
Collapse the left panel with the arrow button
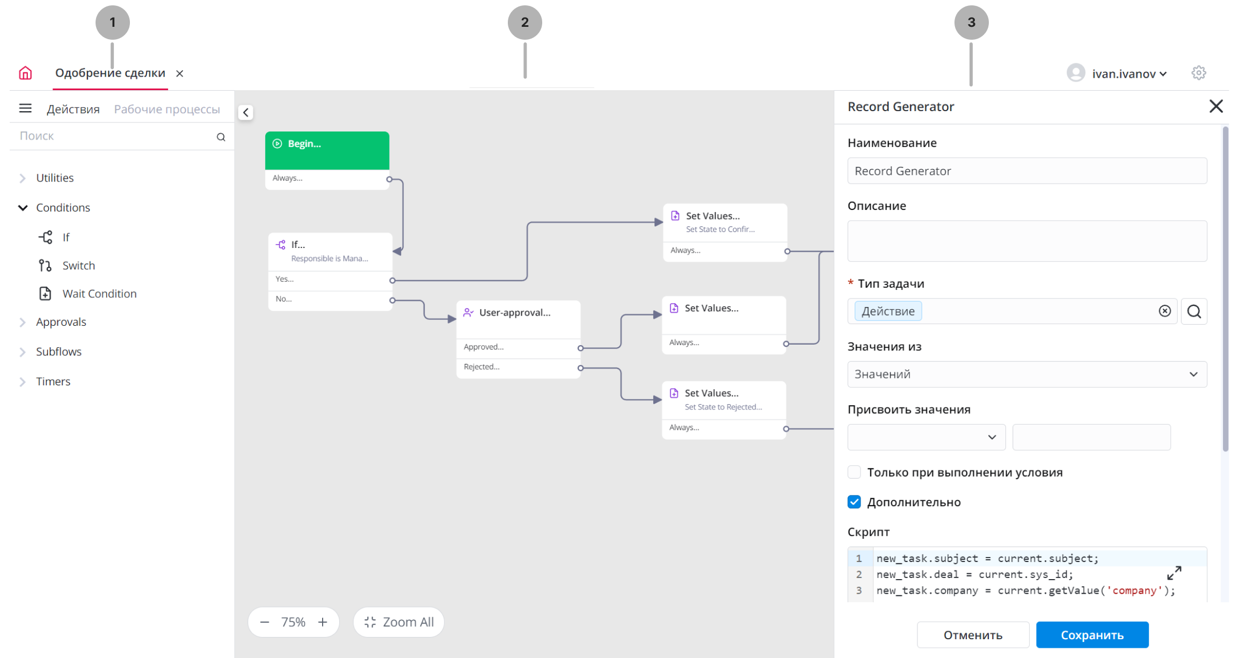[246, 112]
